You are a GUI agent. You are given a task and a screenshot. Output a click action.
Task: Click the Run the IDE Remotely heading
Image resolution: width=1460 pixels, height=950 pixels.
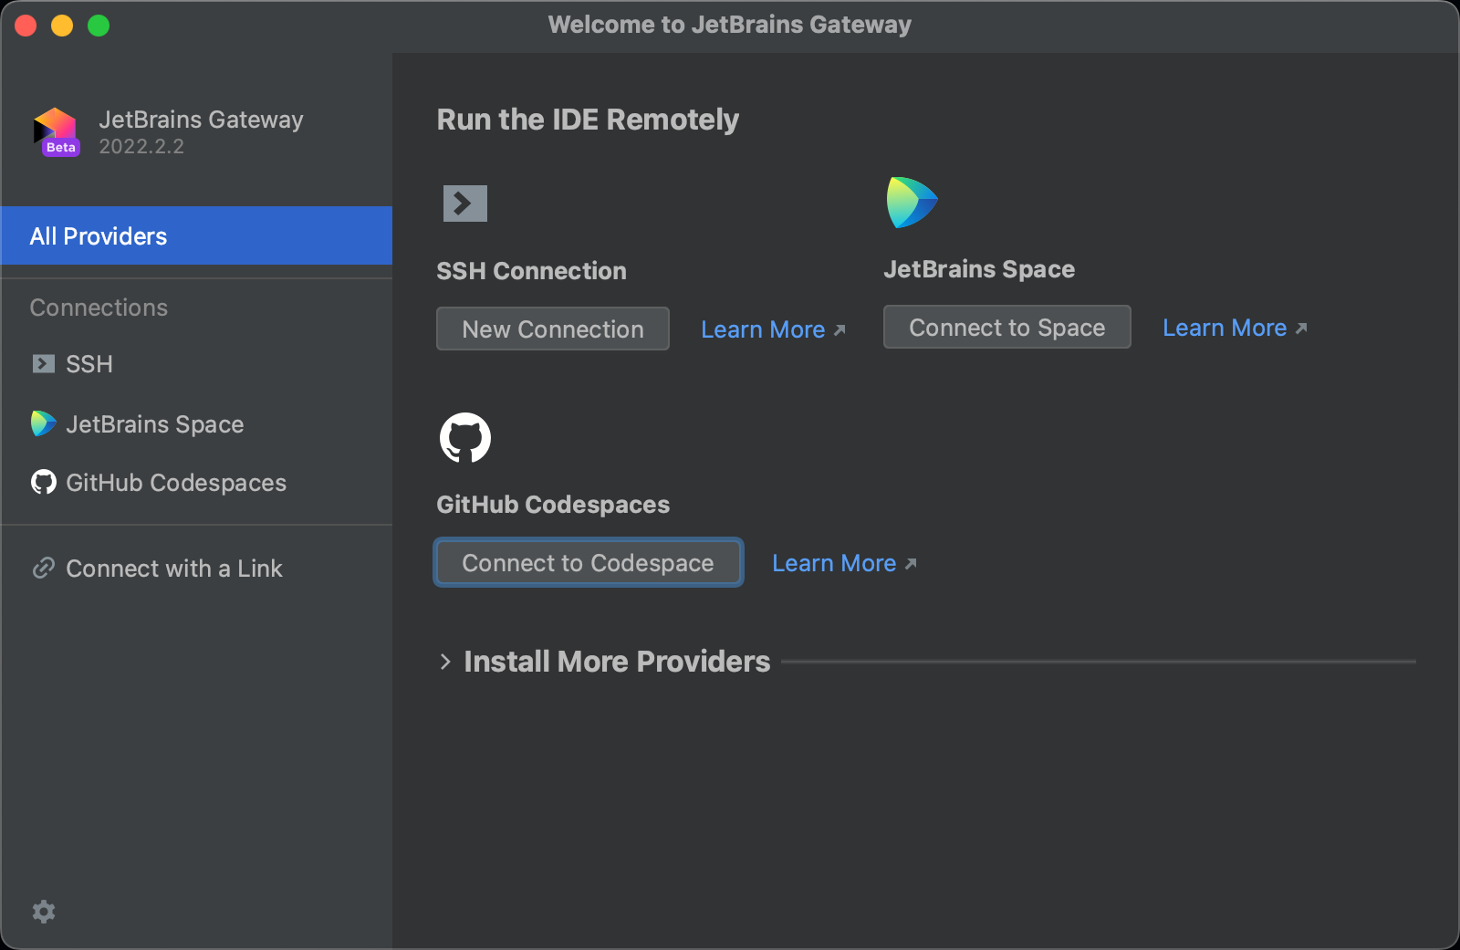(x=588, y=120)
